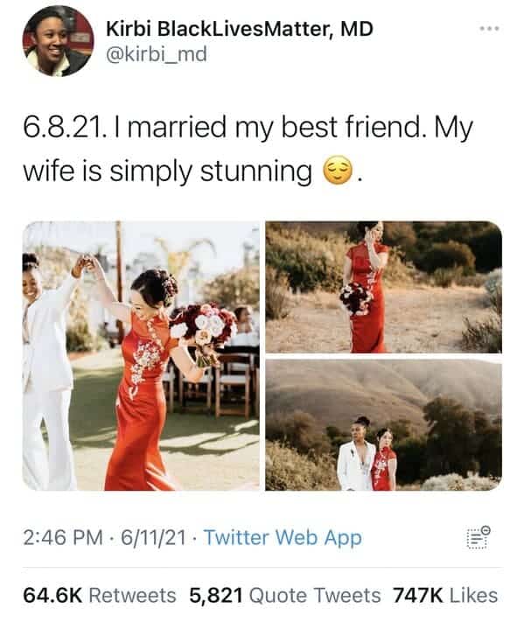Open the top-right photo of bride alone

coord(383,287)
